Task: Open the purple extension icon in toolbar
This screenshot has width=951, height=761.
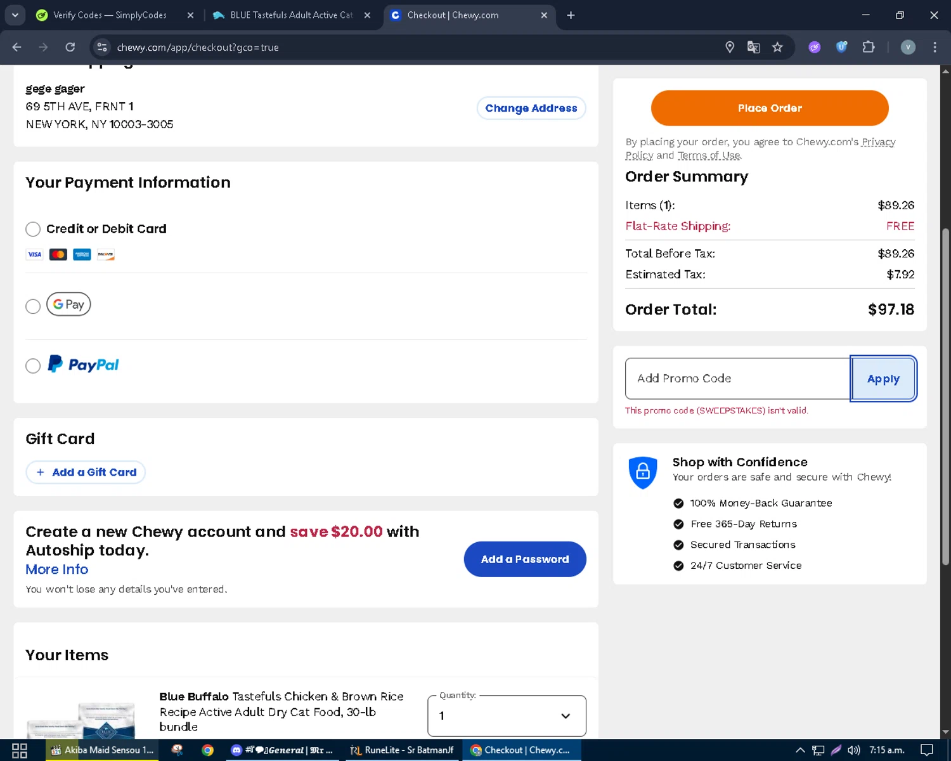Action: pos(815,47)
